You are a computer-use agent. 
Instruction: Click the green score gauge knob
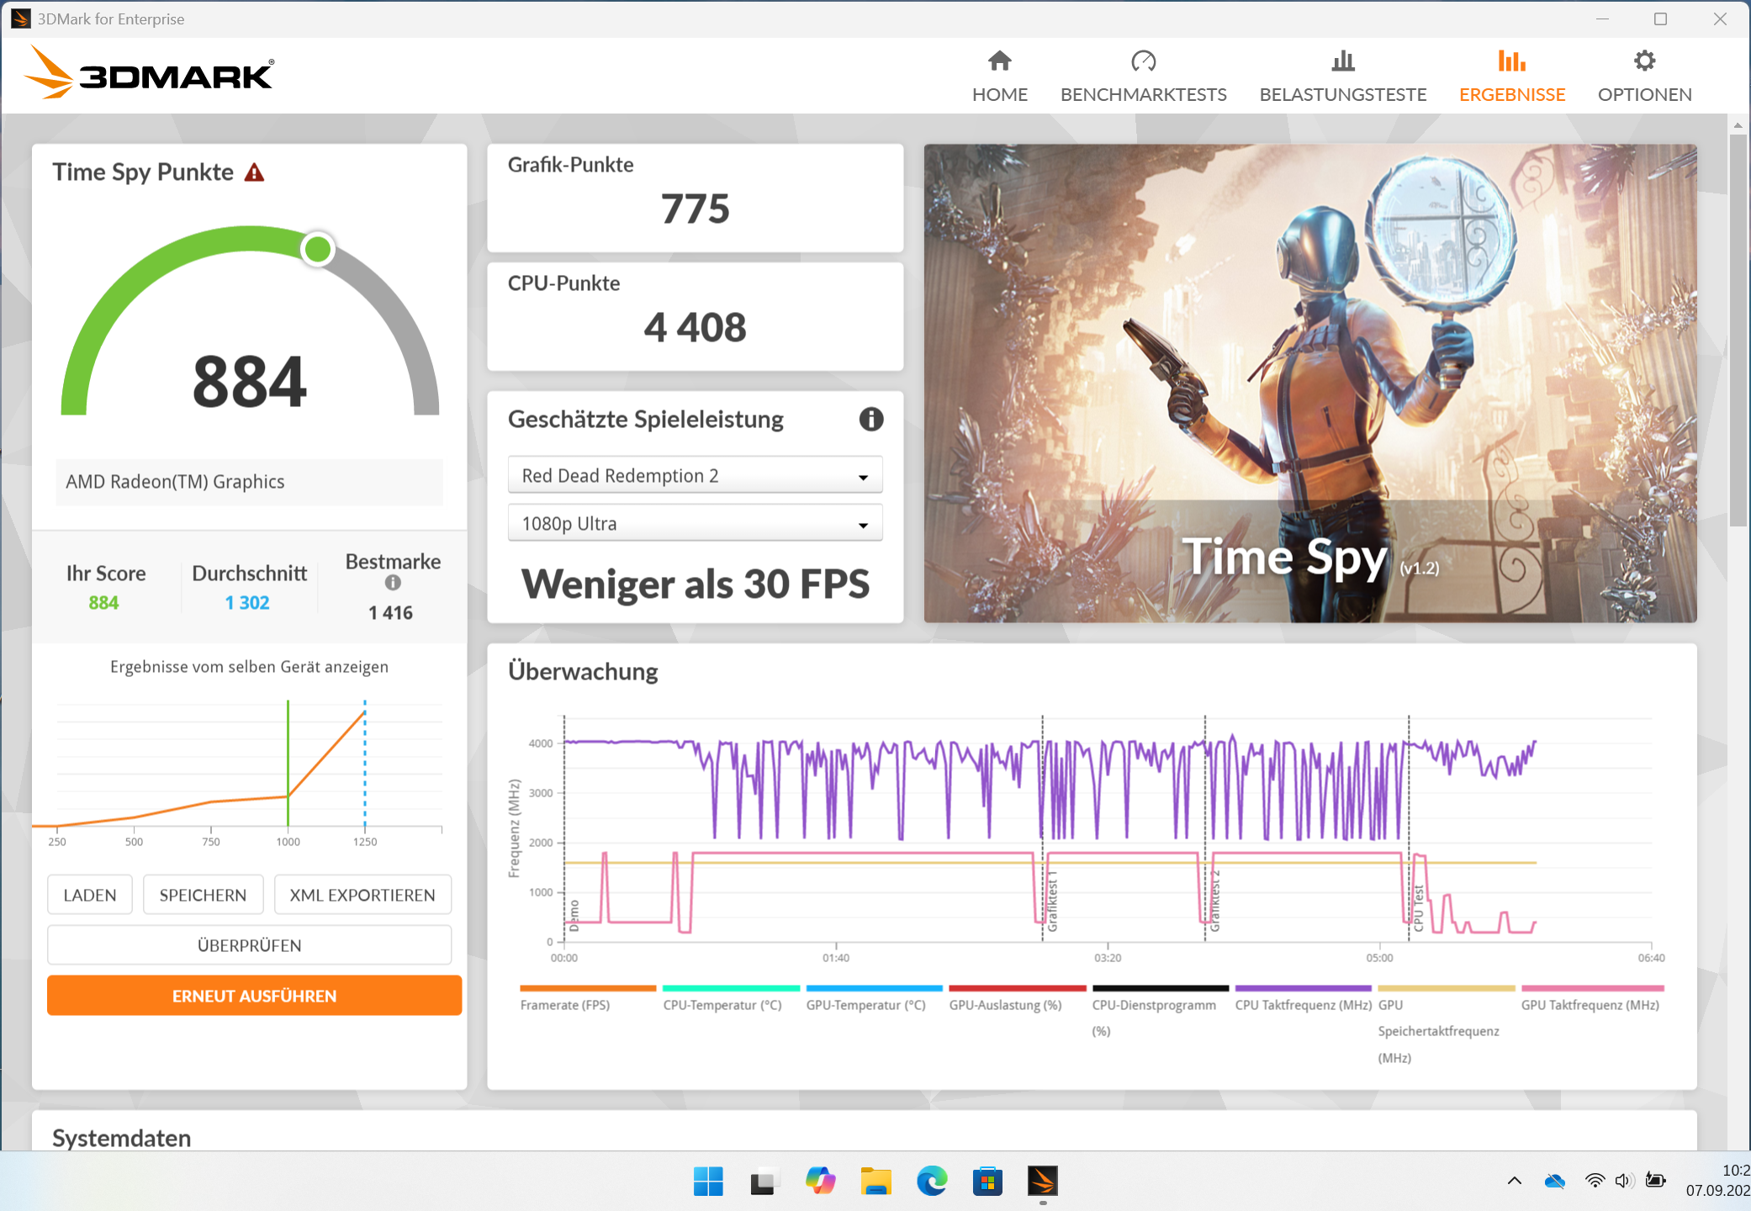(318, 249)
